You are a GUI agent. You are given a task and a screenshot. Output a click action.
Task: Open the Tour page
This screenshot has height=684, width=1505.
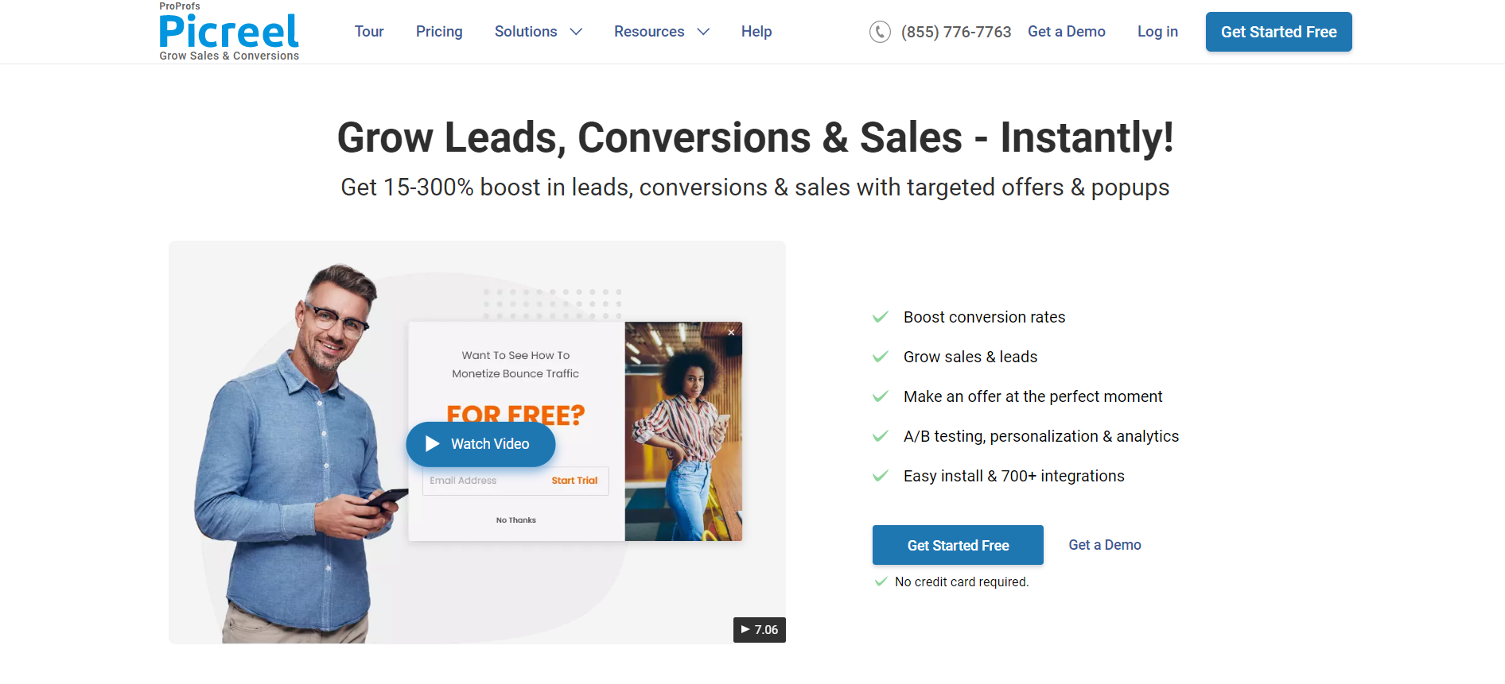[x=369, y=32]
